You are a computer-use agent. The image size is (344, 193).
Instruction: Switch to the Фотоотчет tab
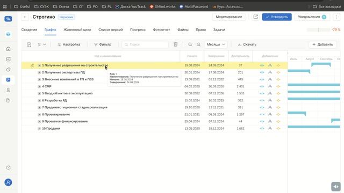[x=161, y=30]
